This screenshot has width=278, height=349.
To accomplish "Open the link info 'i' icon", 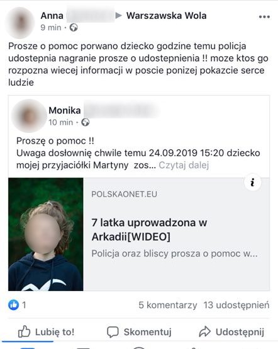I will [x=252, y=182].
